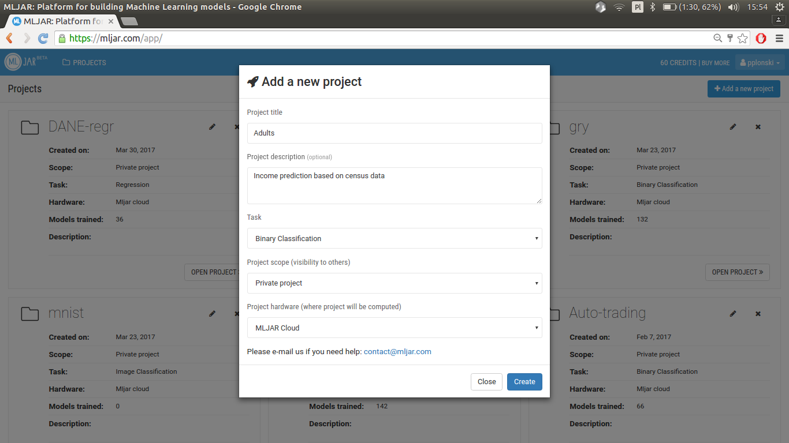
Task: Bookmark this page with the star icon
Action: coord(743,39)
